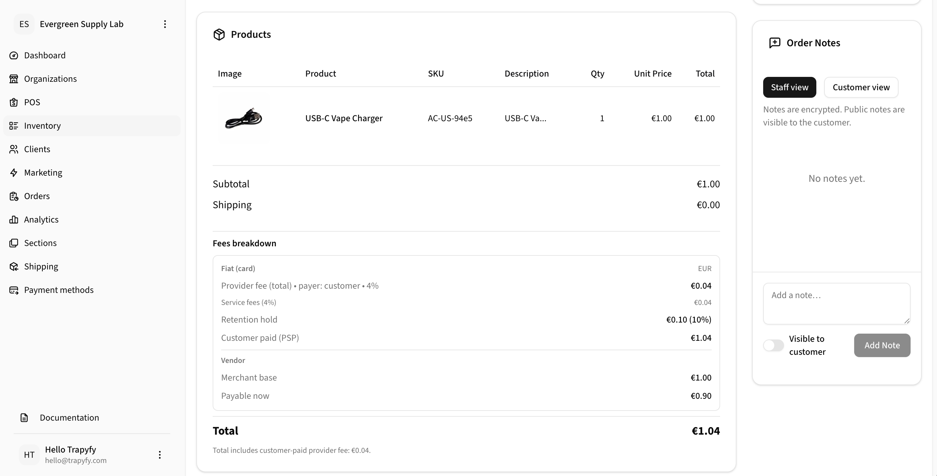The height and width of the screenshot is (476, 937).
Task: Click the Service fees (4%) row label
Action: pyautogui.click(x=249, y=302)
